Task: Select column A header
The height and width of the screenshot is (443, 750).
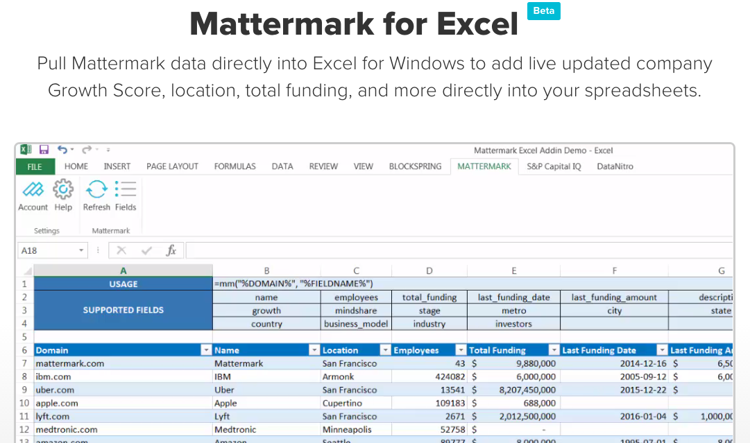Action: coord(123,270)
